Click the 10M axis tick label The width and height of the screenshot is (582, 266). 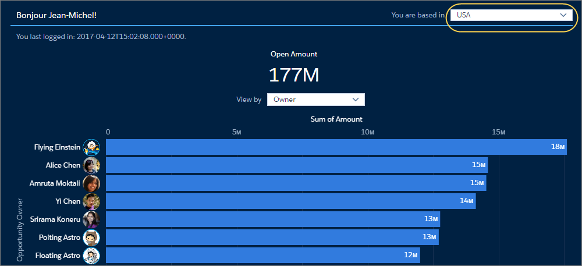367,132
